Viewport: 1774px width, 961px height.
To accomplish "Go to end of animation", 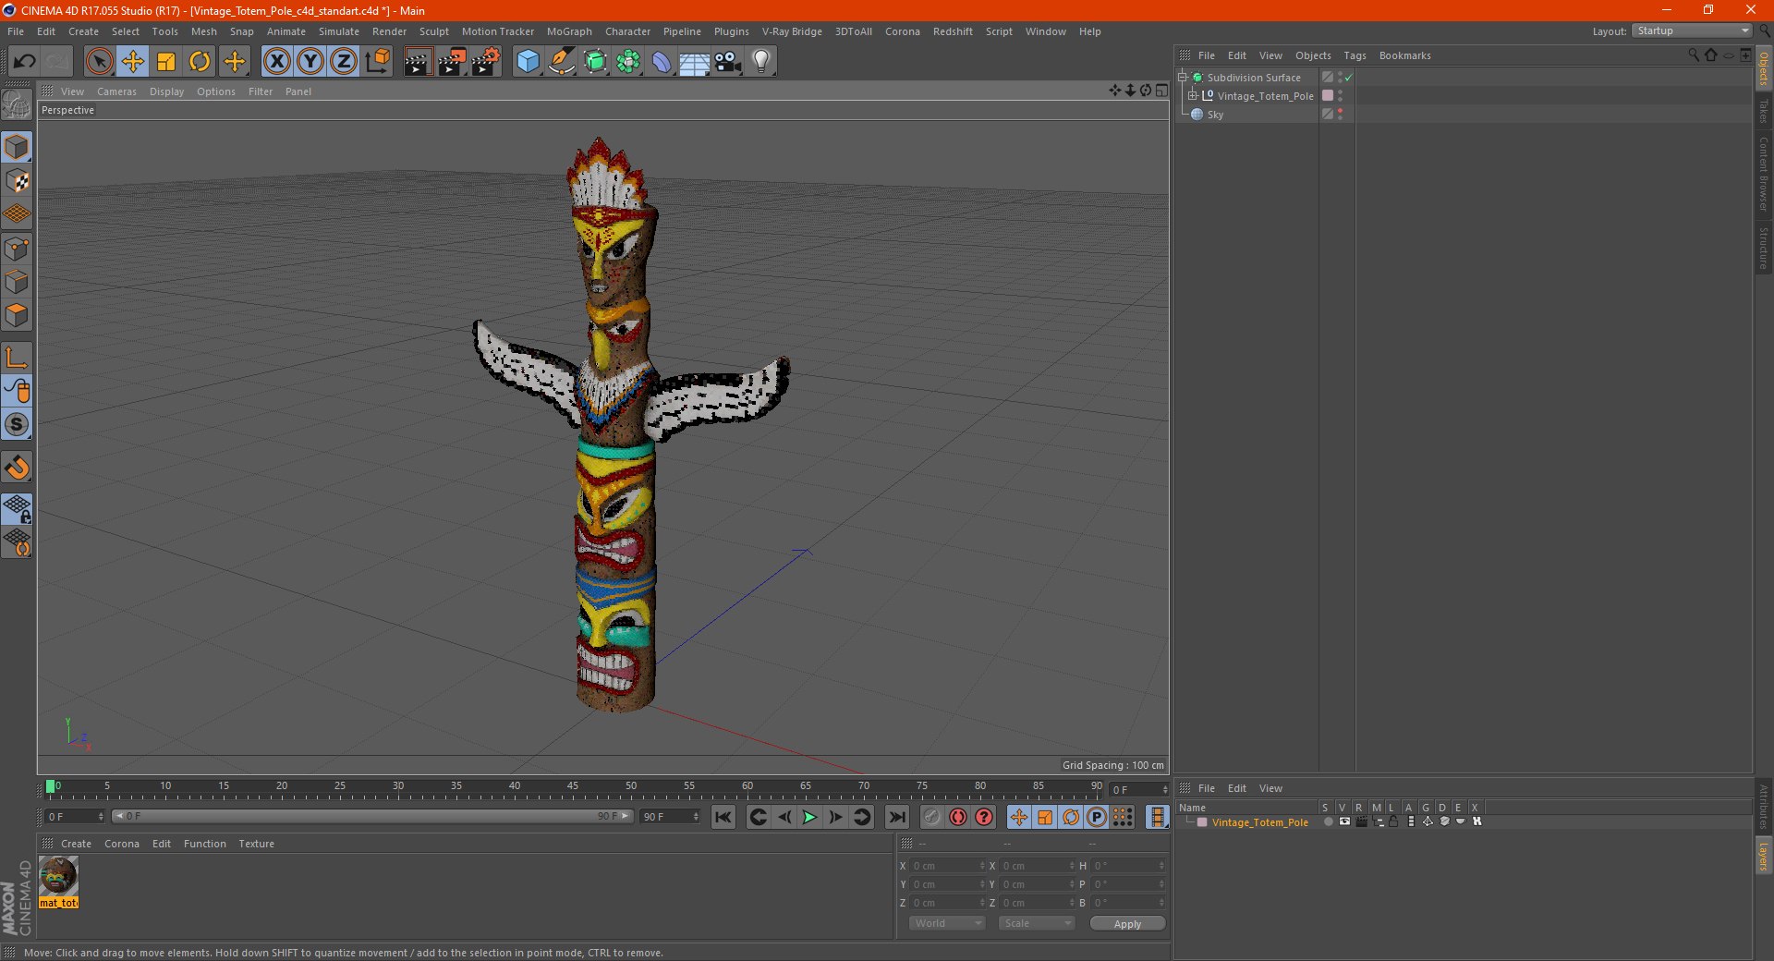I will (x=897, y=817).
